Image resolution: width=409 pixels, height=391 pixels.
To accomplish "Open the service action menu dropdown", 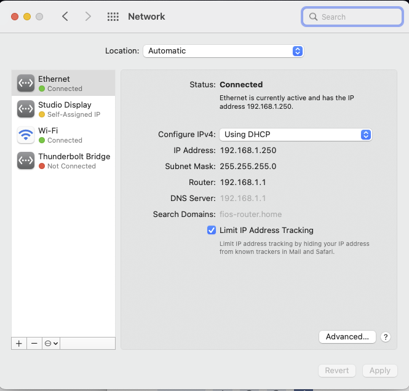I will click(51, 344).
